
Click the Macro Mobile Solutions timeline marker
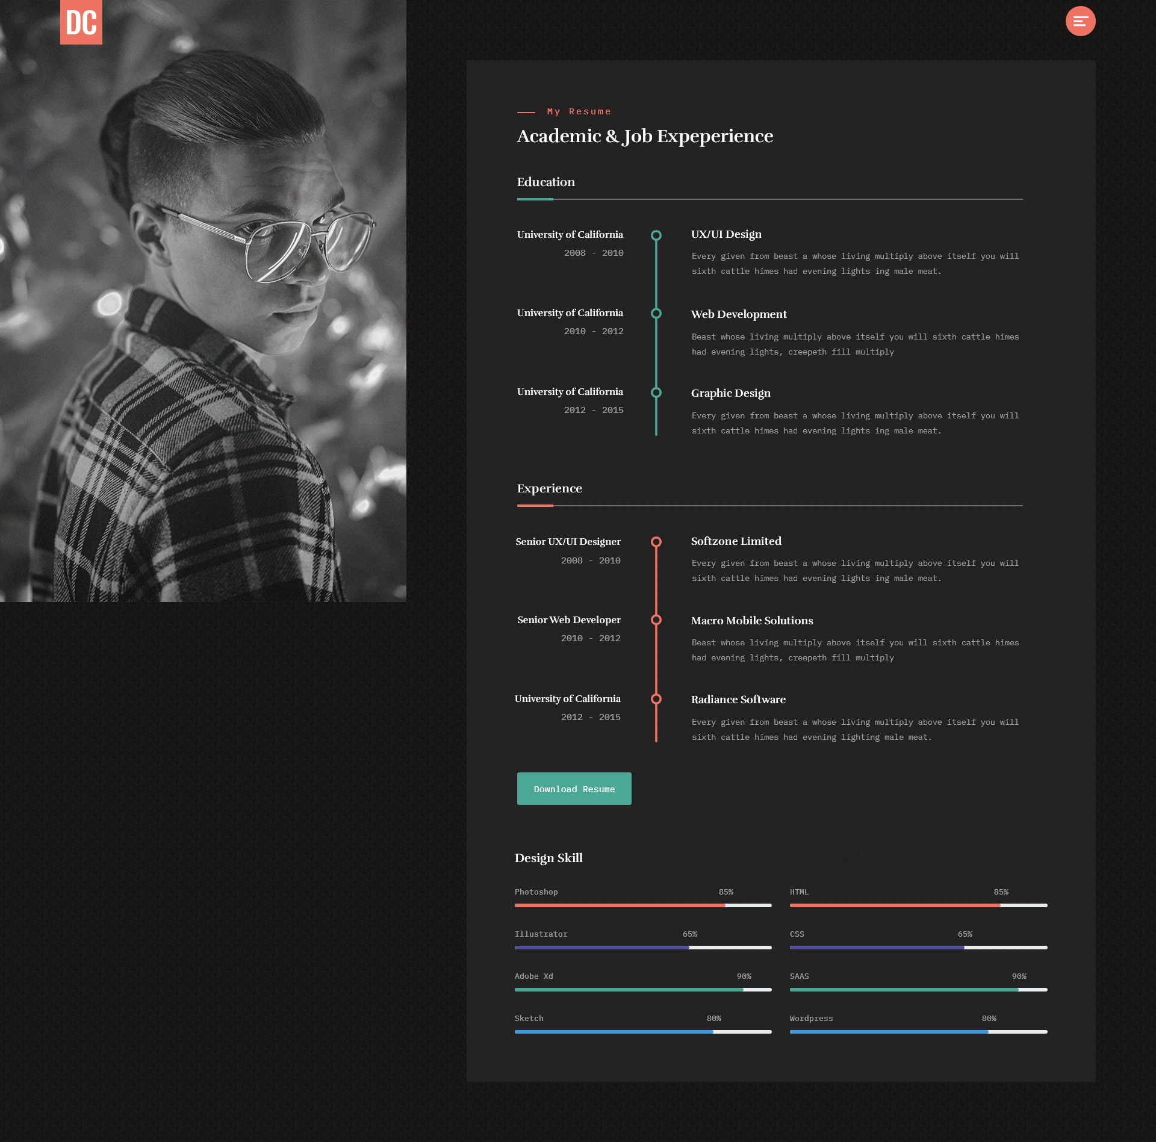tap(656, 620)
